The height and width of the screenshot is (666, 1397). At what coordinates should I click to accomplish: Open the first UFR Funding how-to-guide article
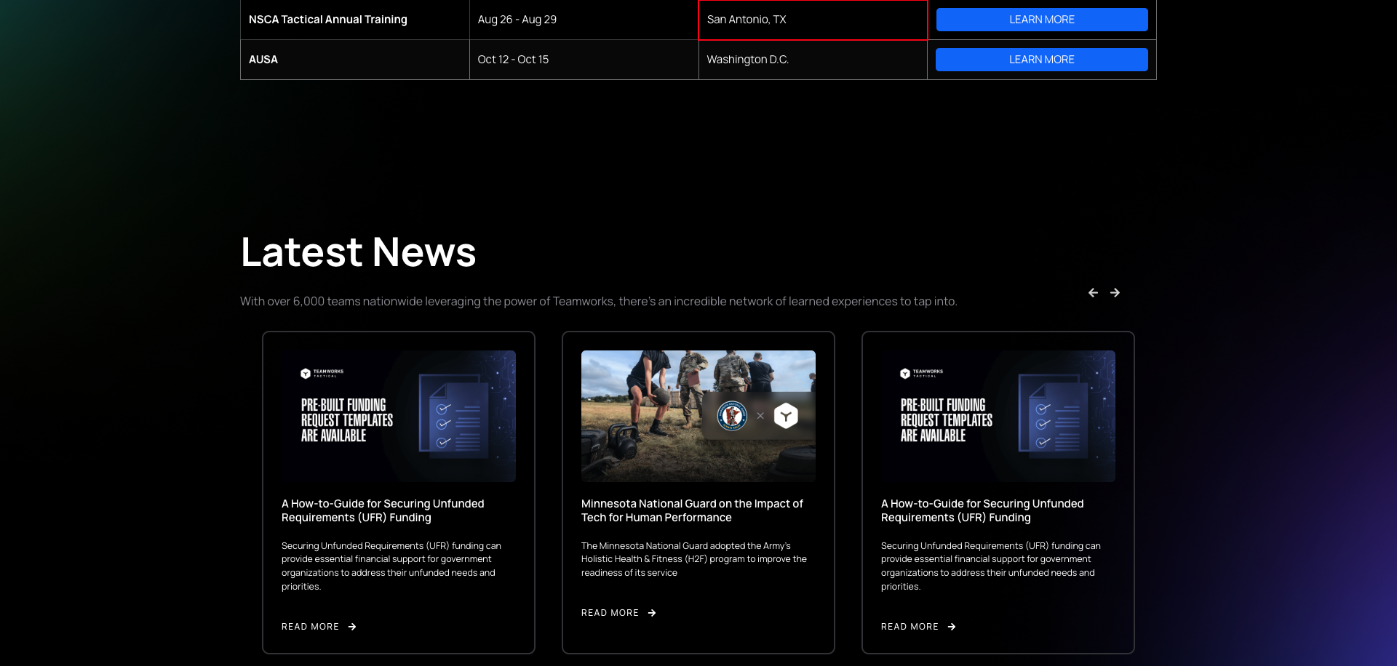(383, 510)
